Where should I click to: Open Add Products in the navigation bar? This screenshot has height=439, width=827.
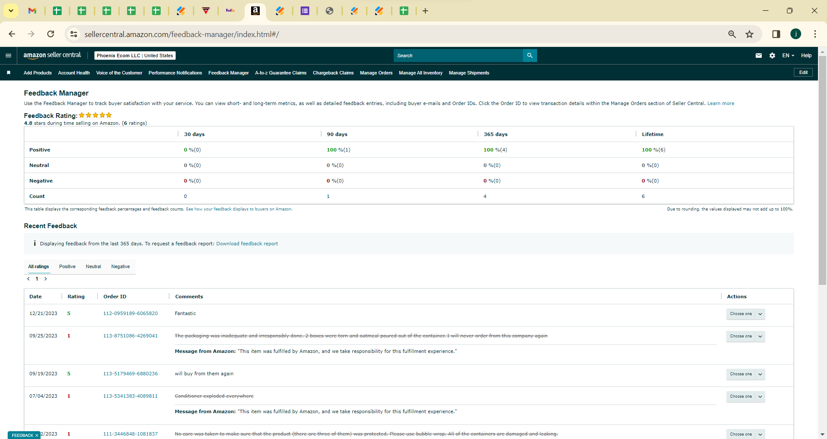37,73
